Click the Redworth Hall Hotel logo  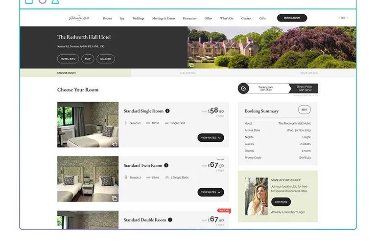pos(79,18)
